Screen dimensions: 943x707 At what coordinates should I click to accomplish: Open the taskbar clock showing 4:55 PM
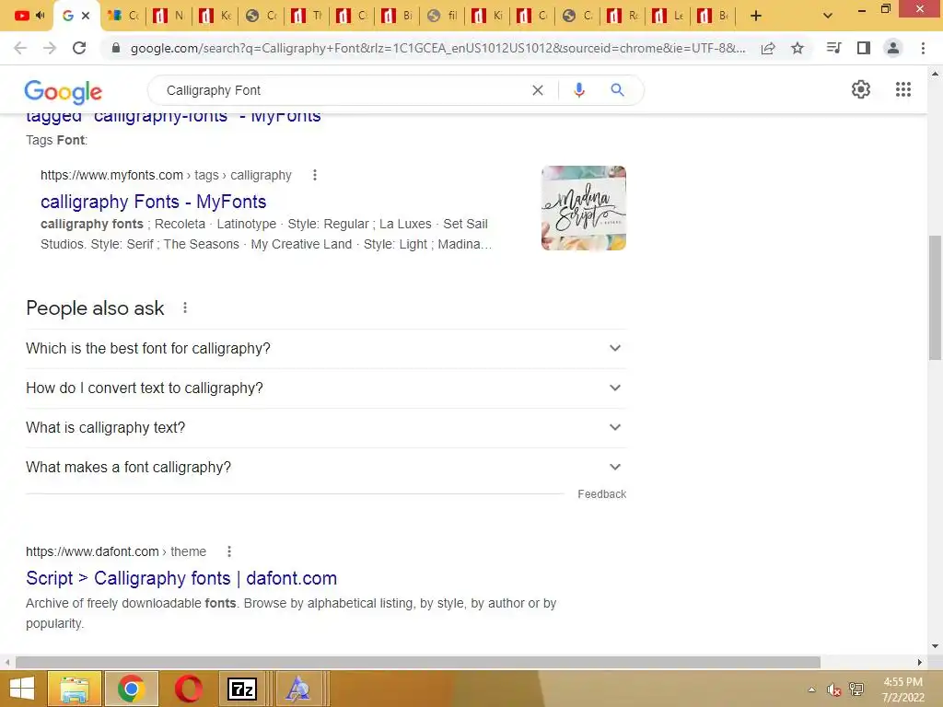pyautogui.click(x=902, y=690)
